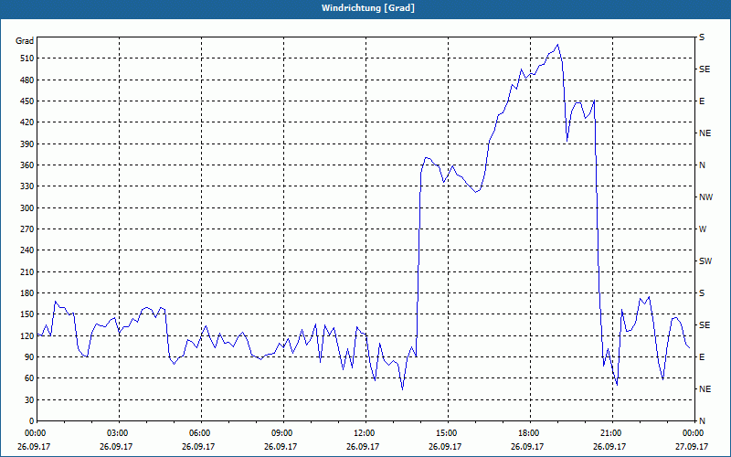The height and width of the screenshot is (457, 731).
Task: Select the y-axis value 330
Action: (x=27, y=186)
